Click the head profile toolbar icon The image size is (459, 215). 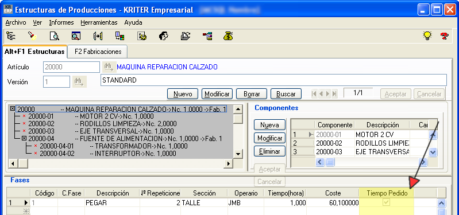[x=163, y=36]
